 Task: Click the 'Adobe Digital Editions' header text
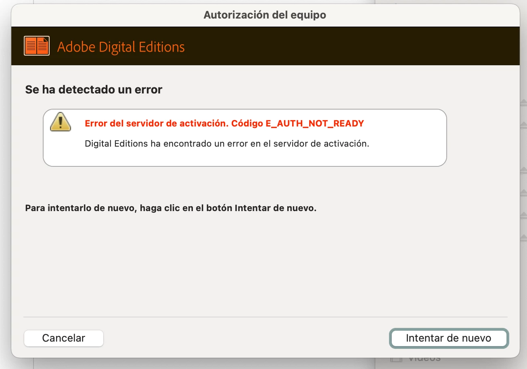point(121,47)
